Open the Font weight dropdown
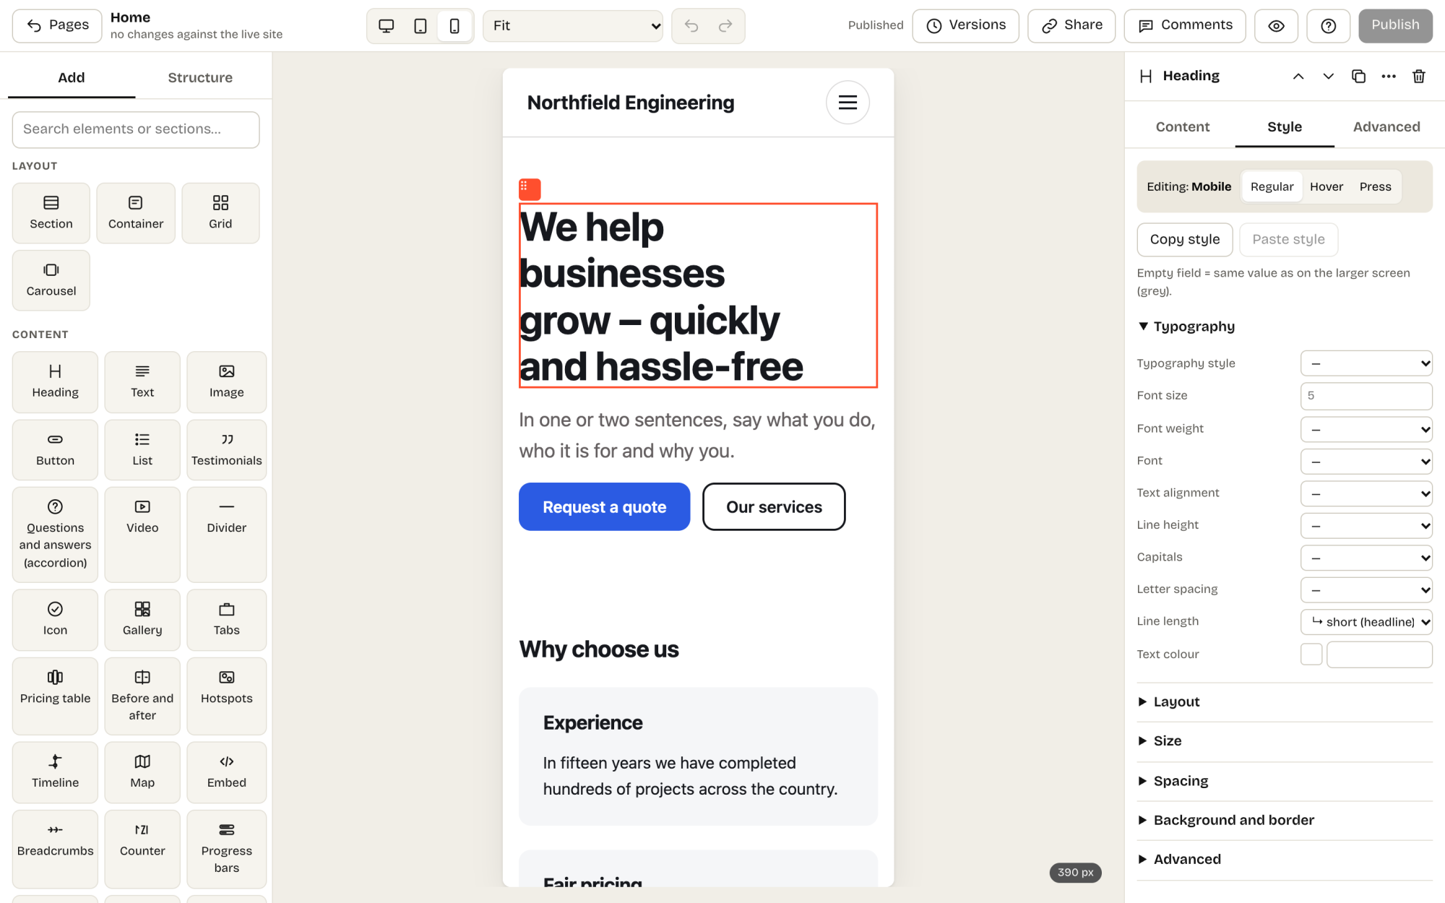 point(1366,429)
